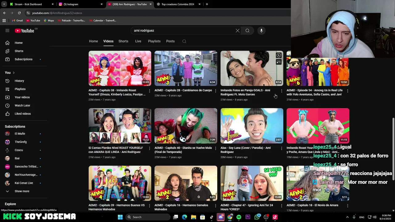This screenshot has width=395, height=222.
Task: Switch to the Instagram browser tab
Action: pyautogui.click(x=81, y=4)
